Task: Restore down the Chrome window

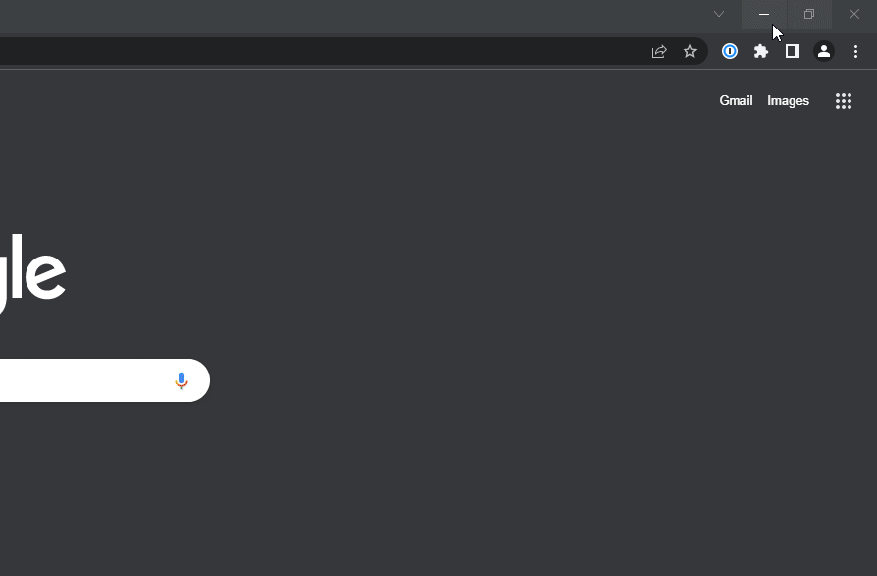Action: tap(809, 14)
